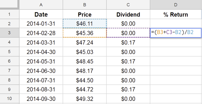202x104 pixels.
Task: Select empty % Return cell in row 5
Action: [176, 52]
